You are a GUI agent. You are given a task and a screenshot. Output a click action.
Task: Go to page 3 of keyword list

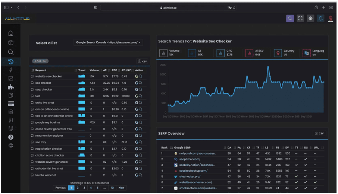coord(84,188)
